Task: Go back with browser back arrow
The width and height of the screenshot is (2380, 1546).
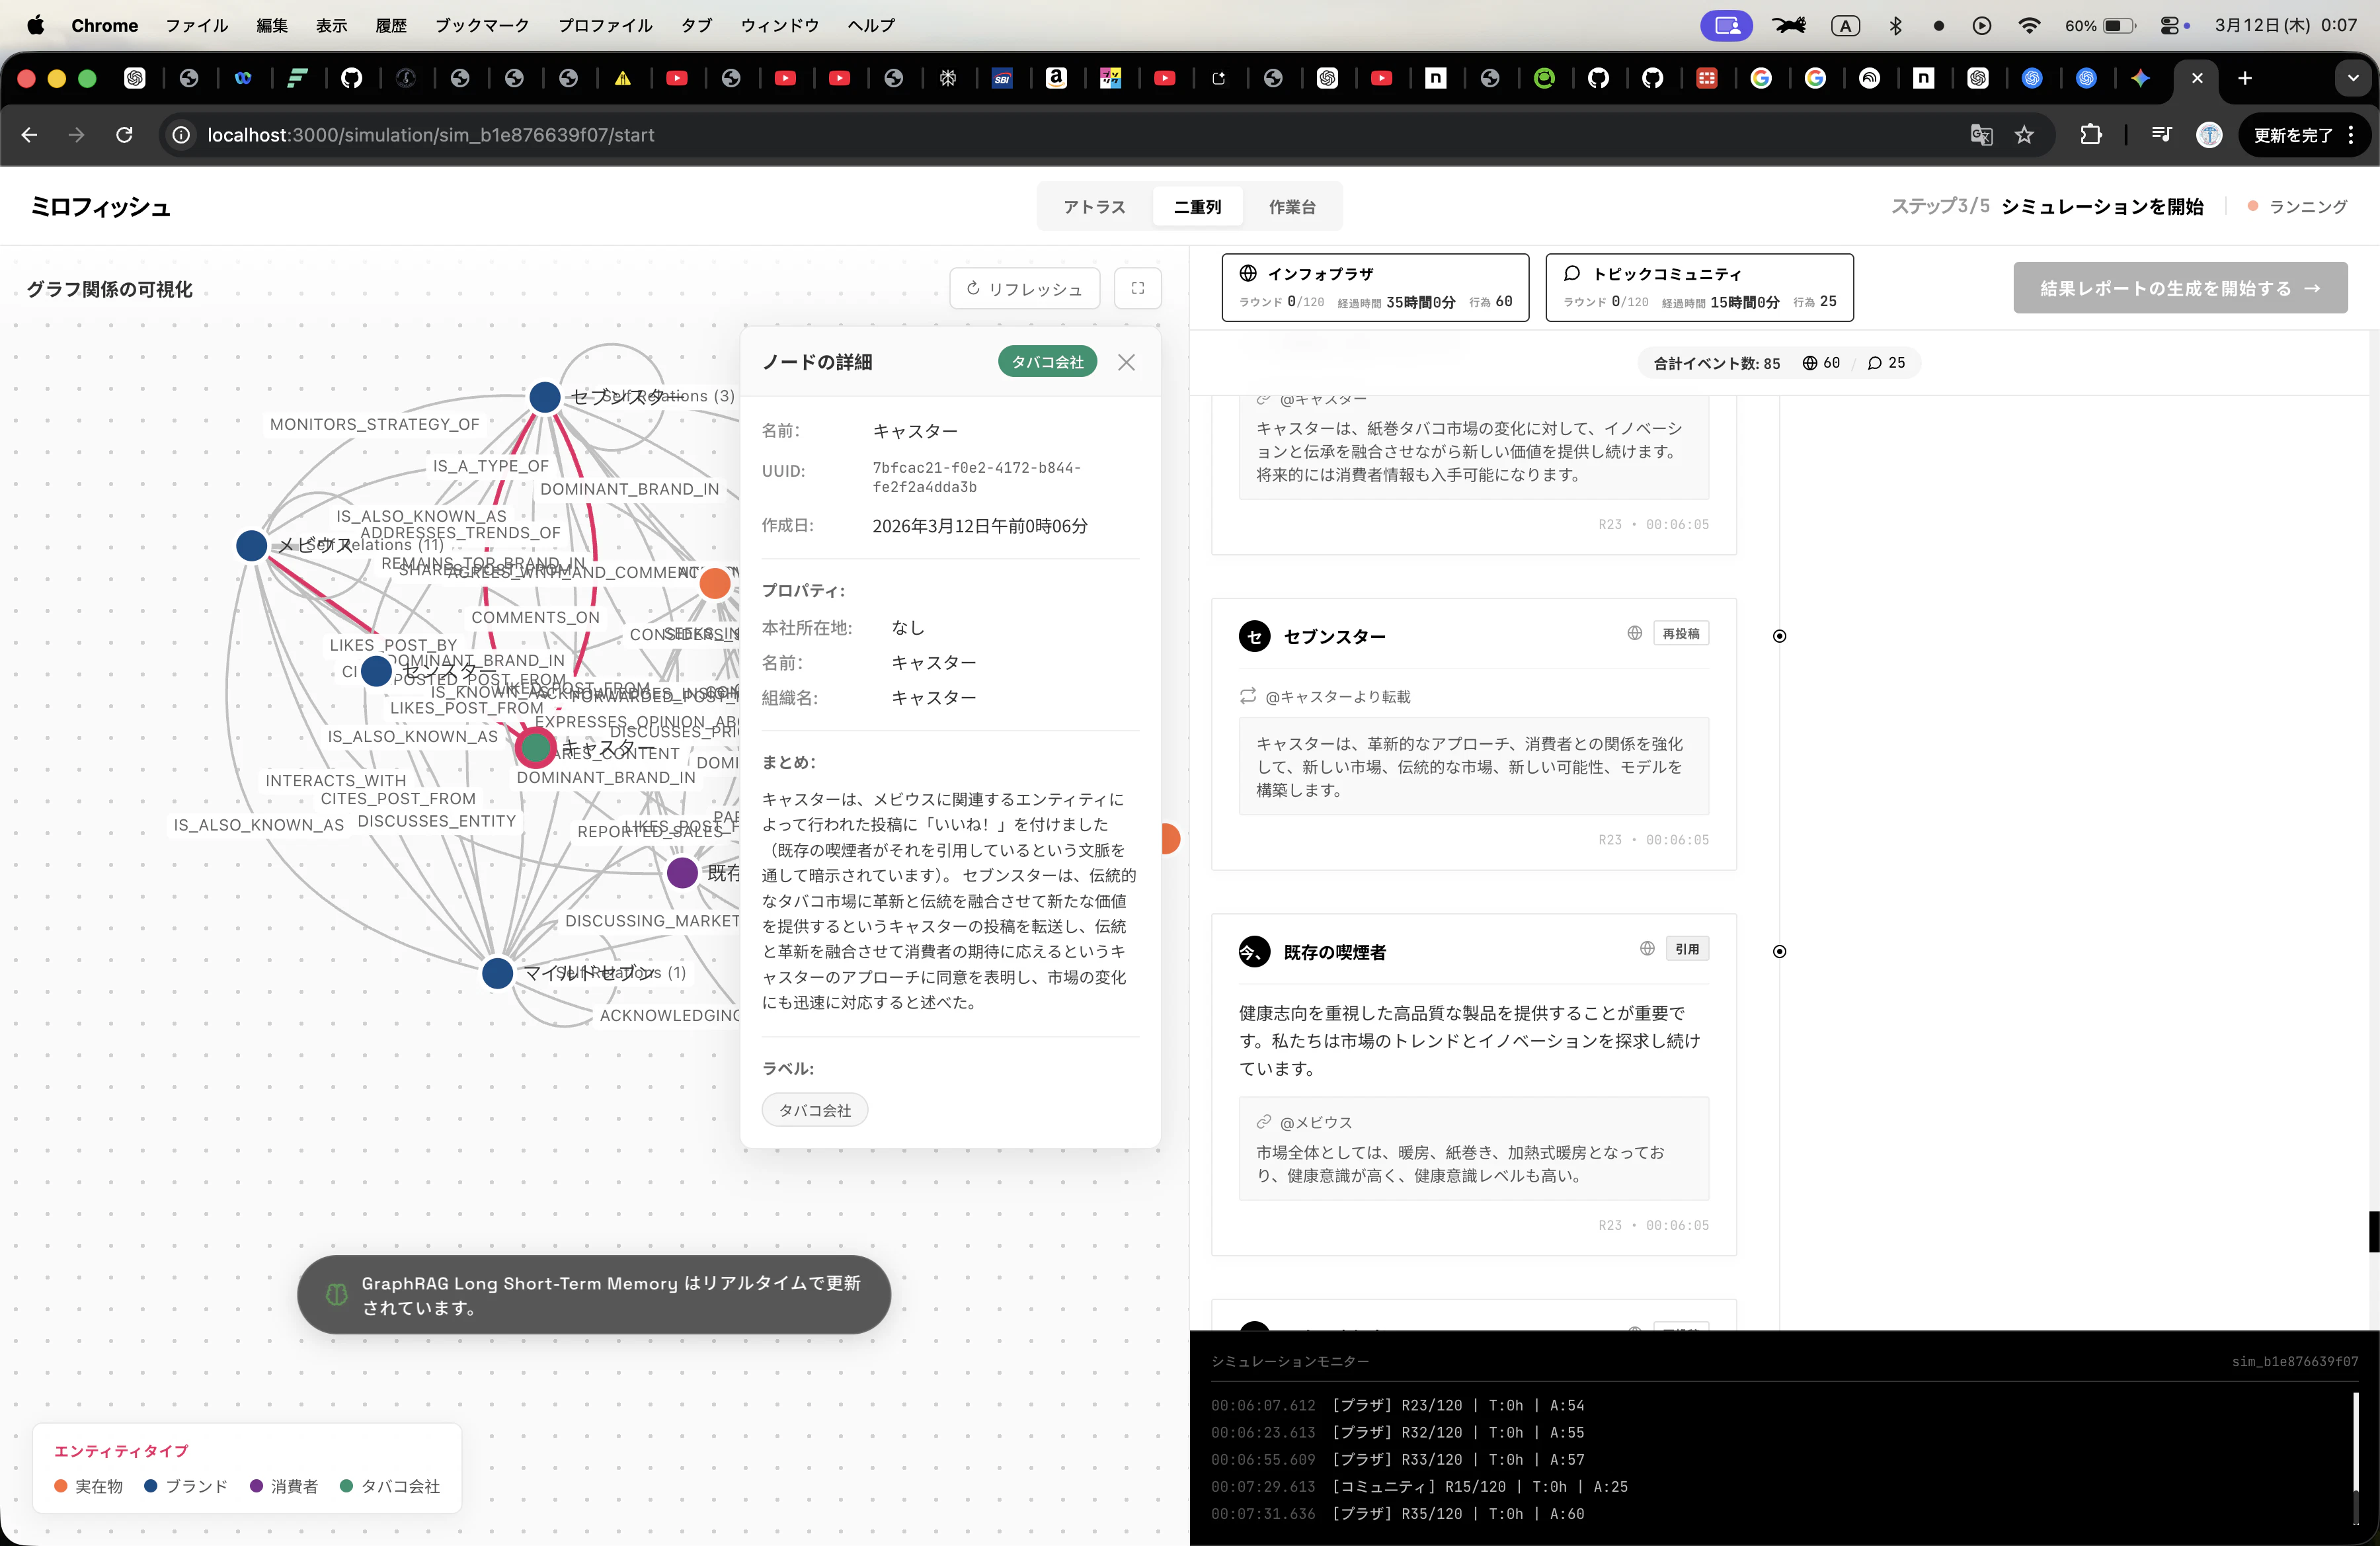Action: (x=29, y=134)
